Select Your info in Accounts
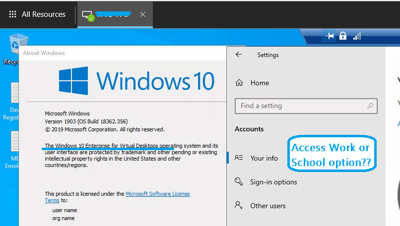Image resolution: width=400 pixels, height=226 pixels. 264,158
